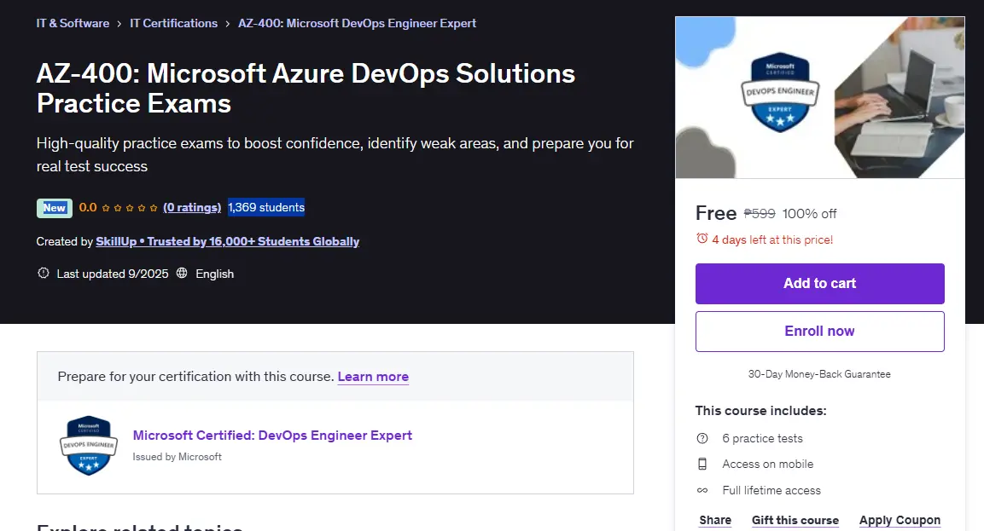Click the 6 practice tests text
Image resolution: width=984 pixels, height=531 pixels.
point(762,438)
